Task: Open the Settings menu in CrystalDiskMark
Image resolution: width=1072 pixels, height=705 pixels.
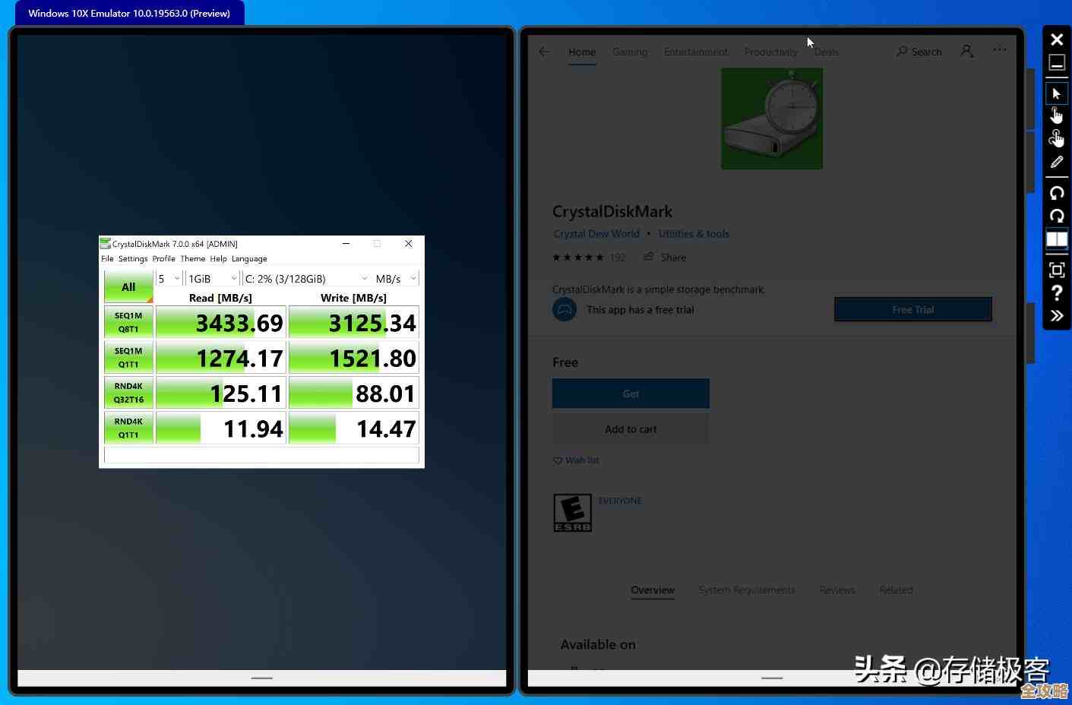Action: [133, 259]
